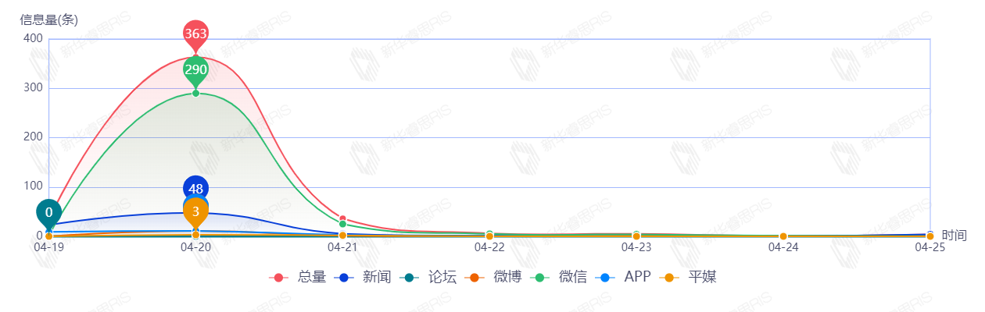The width and height of the screenshot is (985, 312).
Task: Hide the 论坛 legend series
Action: click(x=428, y=277)
